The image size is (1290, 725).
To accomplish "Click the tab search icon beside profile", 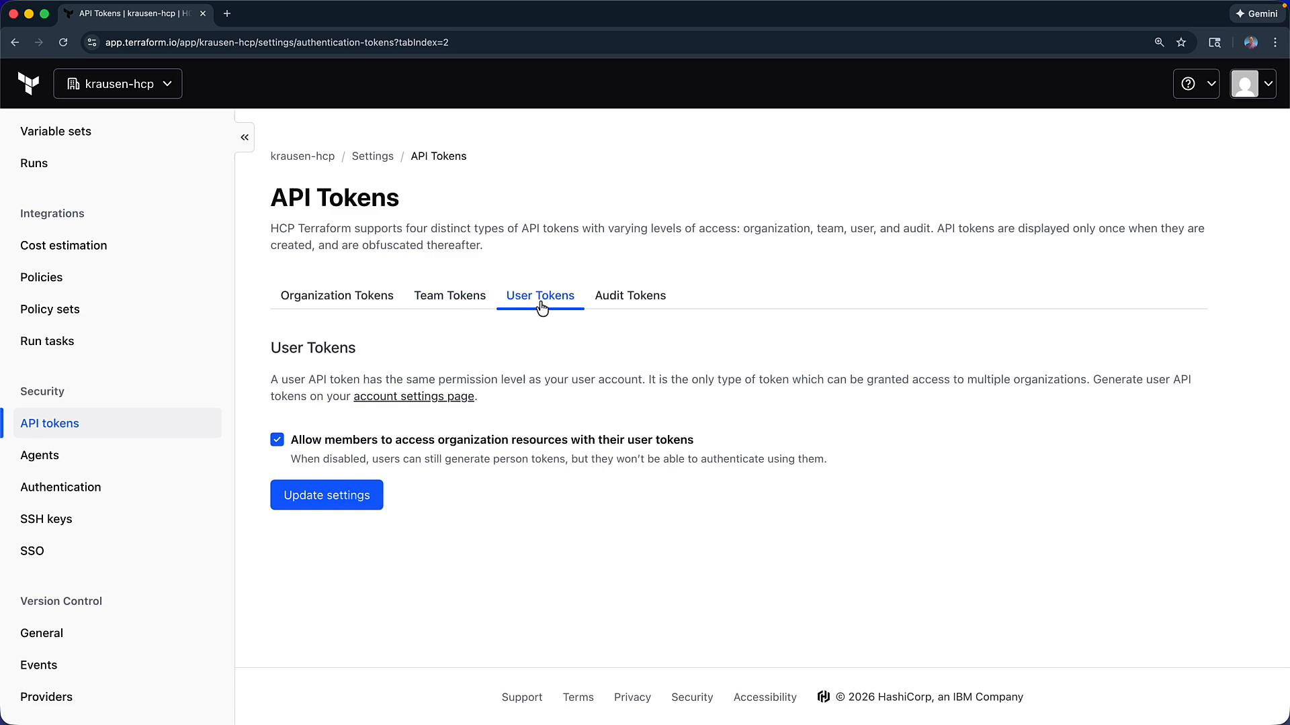I will (x=1215, y=42).
